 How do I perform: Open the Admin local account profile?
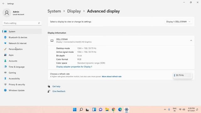click(14, 13)
